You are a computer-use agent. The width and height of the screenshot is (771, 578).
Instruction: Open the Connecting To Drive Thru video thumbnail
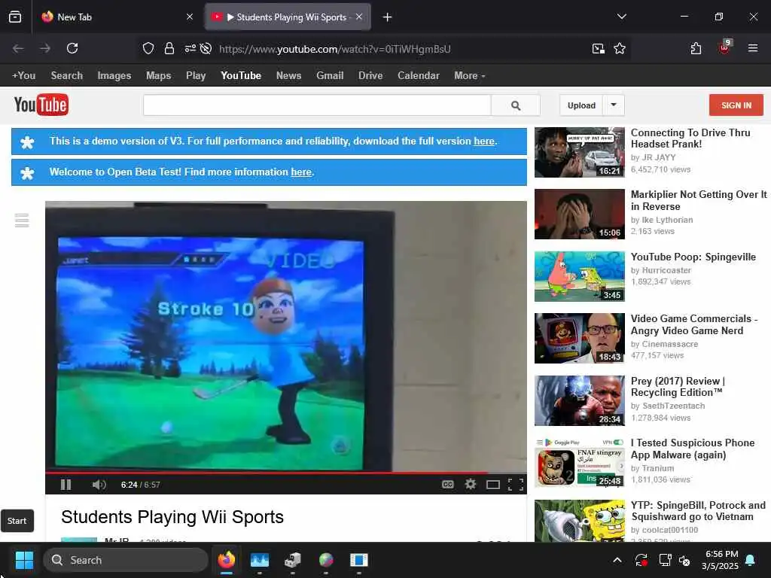(x=579, y=152)
